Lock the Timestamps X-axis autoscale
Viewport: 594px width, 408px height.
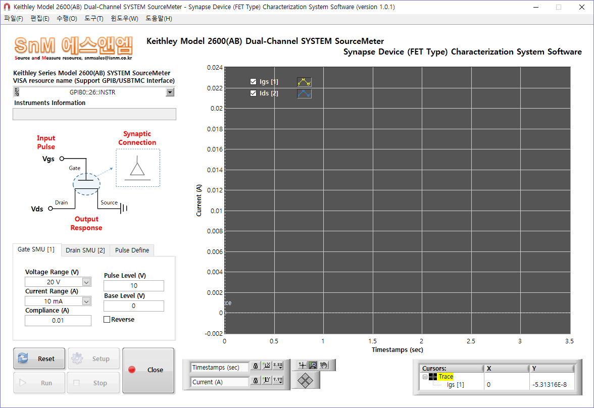(x=256, y=366)
